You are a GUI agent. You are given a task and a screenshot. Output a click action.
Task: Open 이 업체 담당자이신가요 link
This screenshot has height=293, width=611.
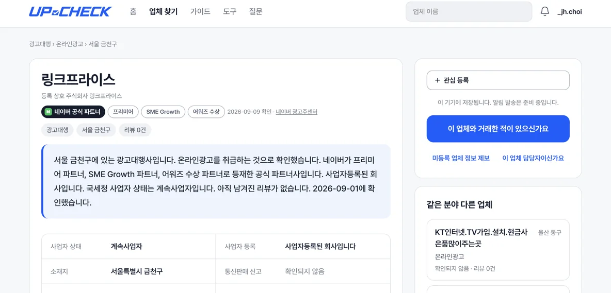pyautogui.click(x=534, y=158)
